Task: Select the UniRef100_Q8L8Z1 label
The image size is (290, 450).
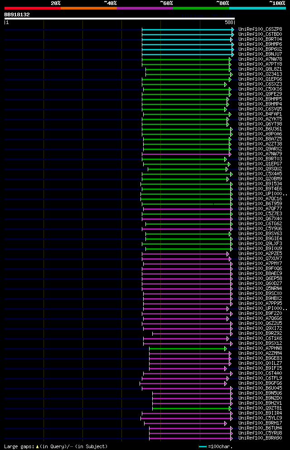Action: click(x=260, y=69)
